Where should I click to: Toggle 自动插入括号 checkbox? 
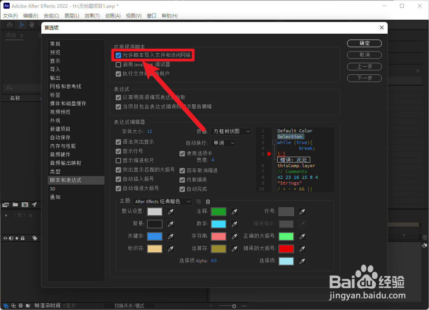118,179
